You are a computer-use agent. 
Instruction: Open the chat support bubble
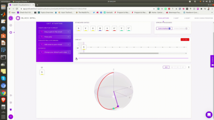tap(209, 115)
